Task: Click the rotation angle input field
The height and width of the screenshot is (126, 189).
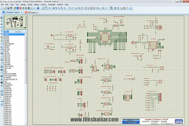Action: click(x=1, y=97)
